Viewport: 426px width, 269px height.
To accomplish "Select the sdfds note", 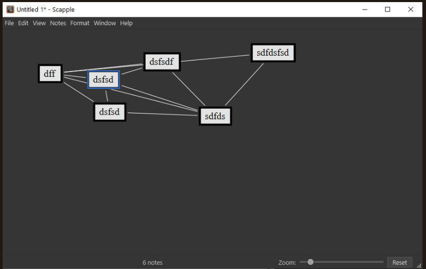I will [215, 116].
